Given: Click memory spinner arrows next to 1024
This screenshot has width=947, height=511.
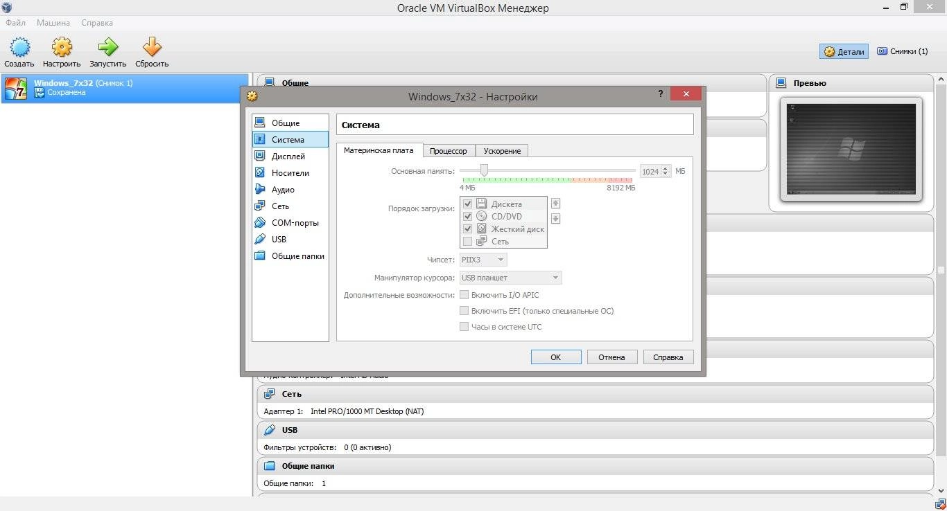Looking at the screenshot, I should point(666,171).
